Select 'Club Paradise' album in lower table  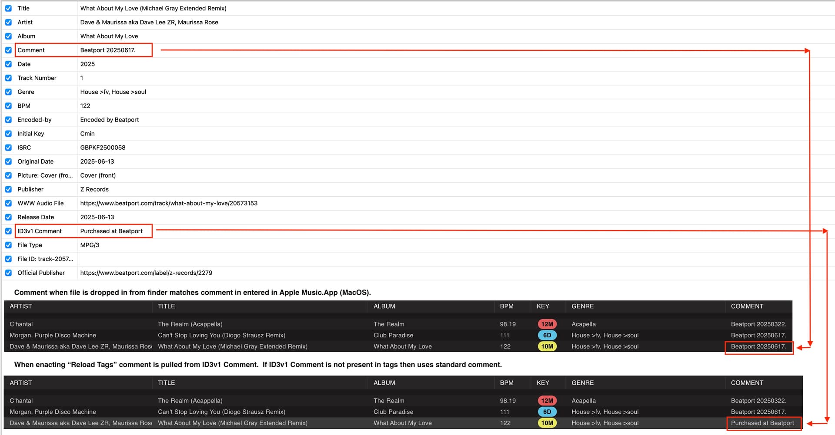click(394, 412)
